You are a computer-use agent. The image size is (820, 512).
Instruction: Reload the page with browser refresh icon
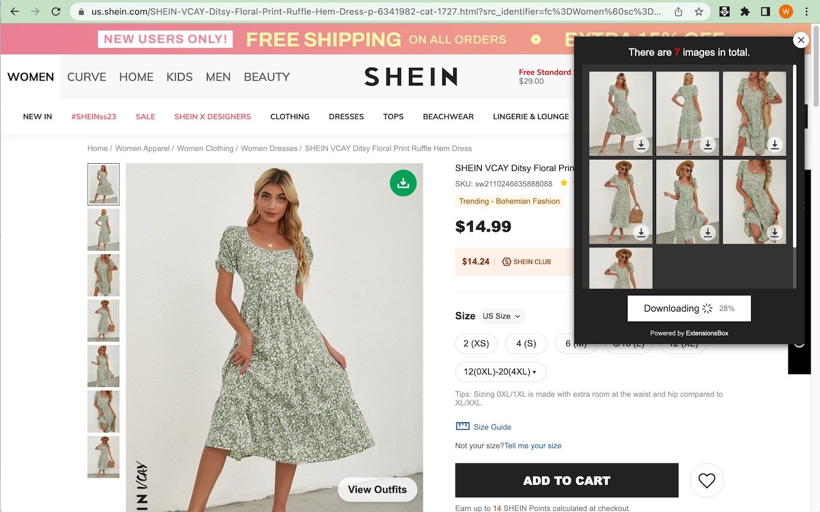pyautogui.click(x=56, y=12)
